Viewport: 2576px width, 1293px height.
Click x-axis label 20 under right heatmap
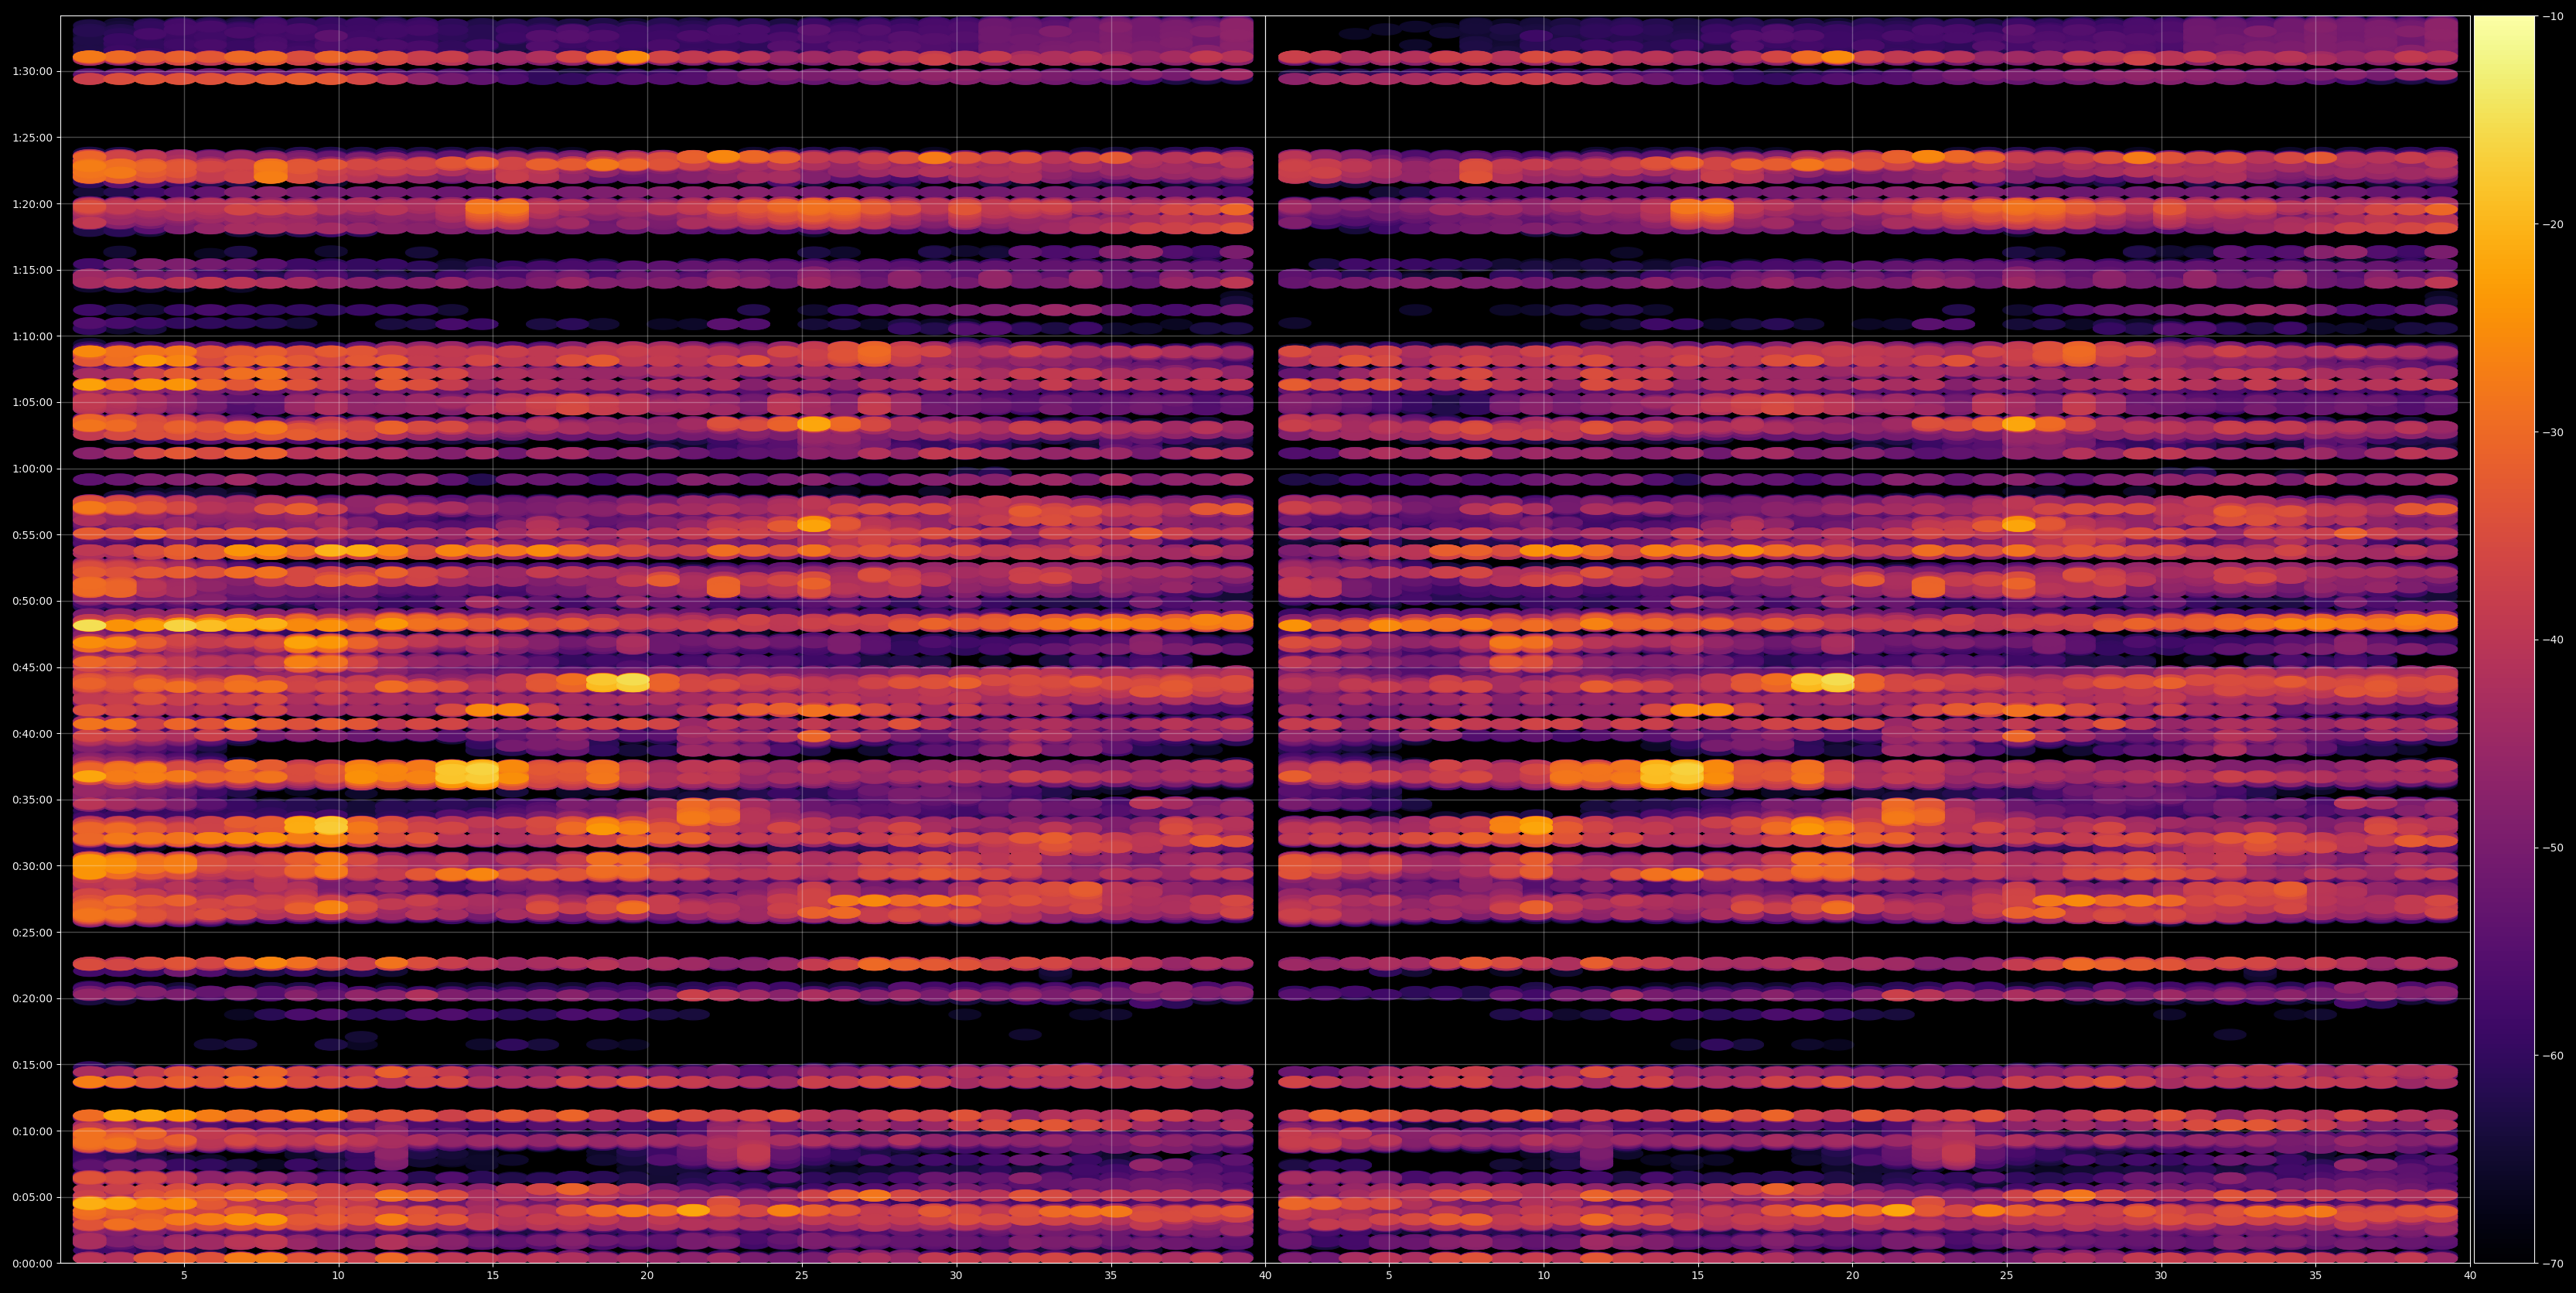tap(1852, 1276)
